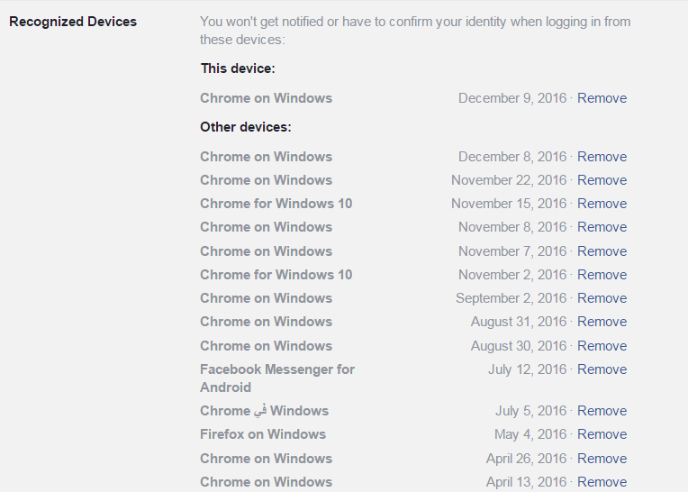The image size is (688, 492).
Task: Remove the August 30, 2016 device
Action: click(x=602, y=346)
